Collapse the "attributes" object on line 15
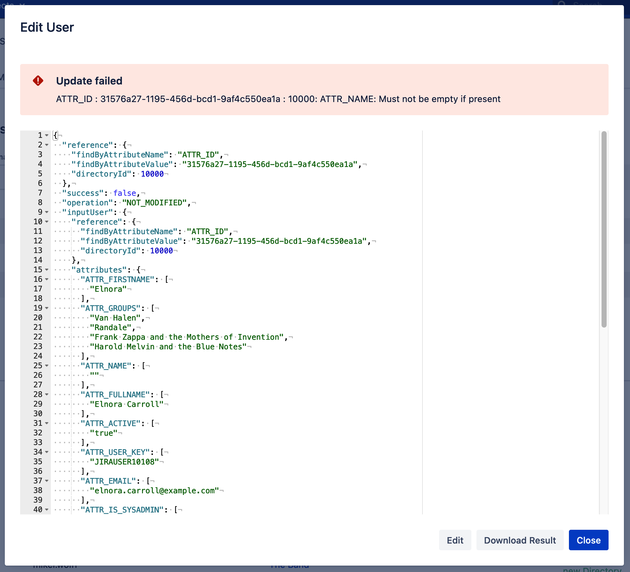Viewport: 630px width, 572px height. tap(47, 270)
